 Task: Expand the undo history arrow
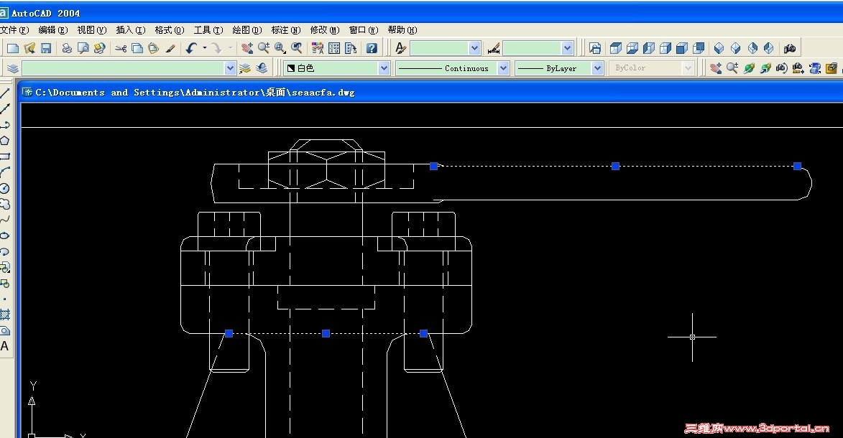(205, 48)
